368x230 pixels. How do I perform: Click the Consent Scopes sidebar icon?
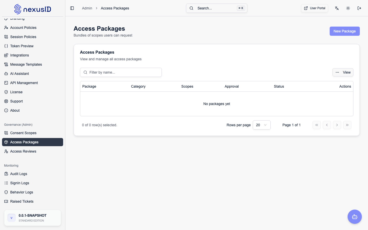click(x=6, y=133)
